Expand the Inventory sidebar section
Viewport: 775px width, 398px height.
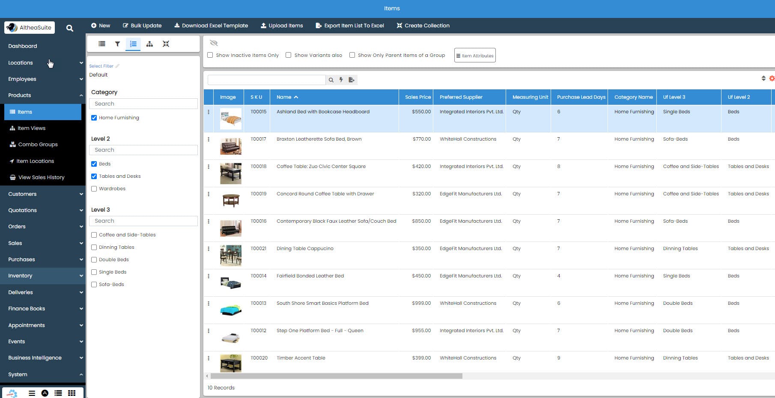coord(43,276)
